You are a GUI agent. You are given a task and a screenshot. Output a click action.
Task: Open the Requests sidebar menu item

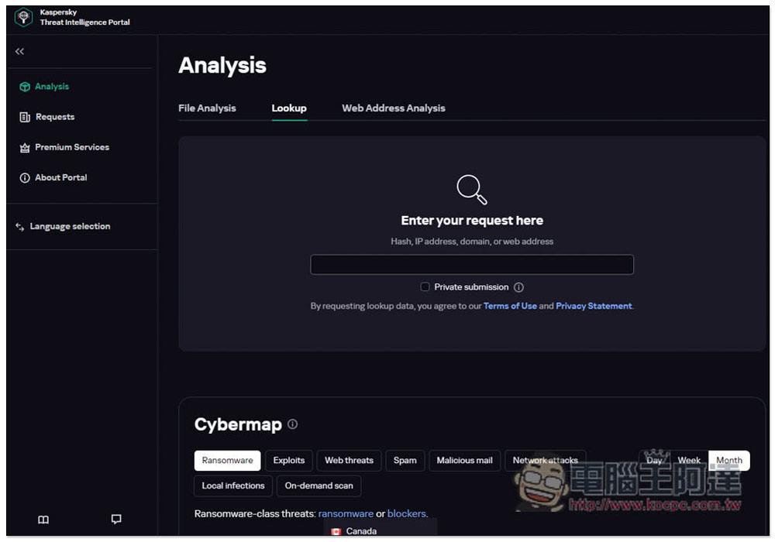(x=55, y=117)
